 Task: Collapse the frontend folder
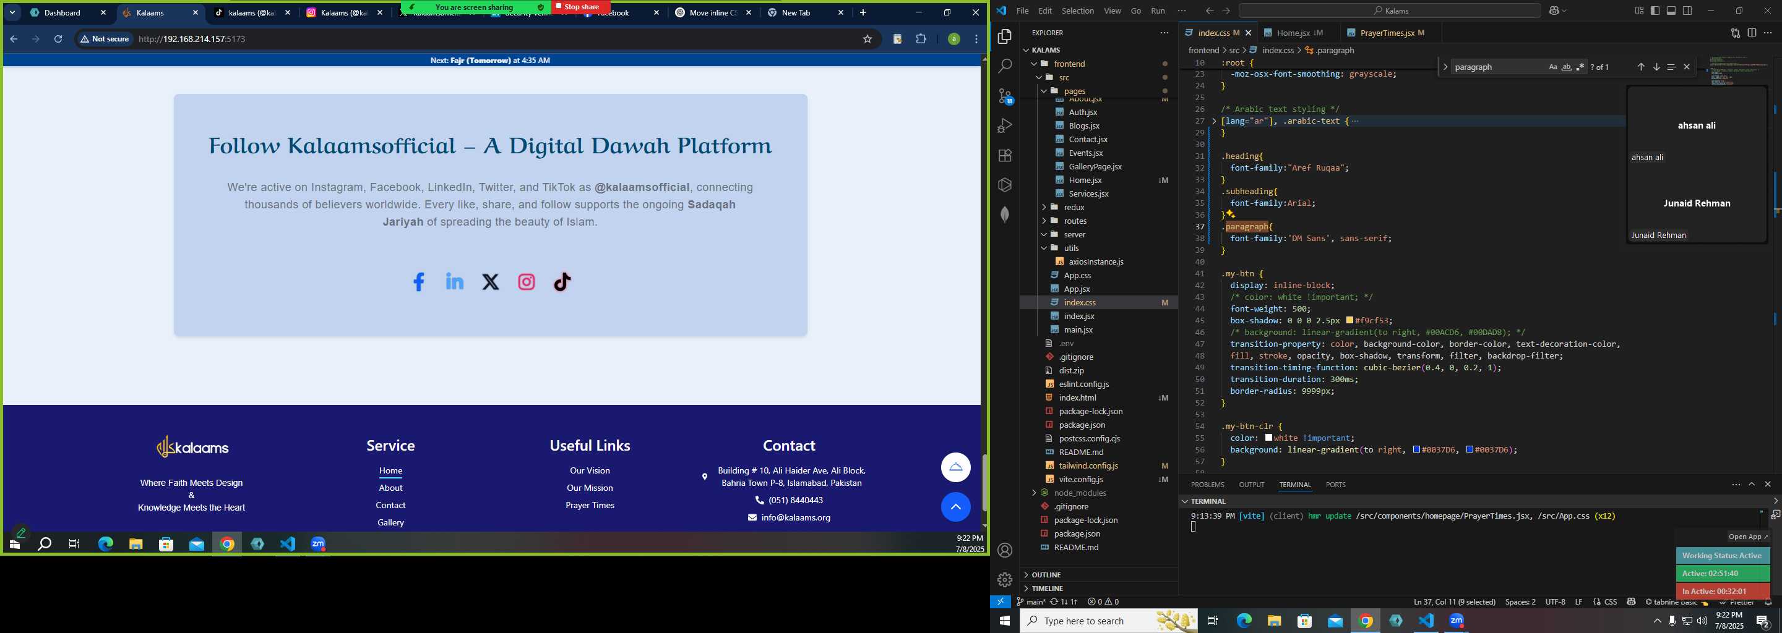(x=1034, y=64)
